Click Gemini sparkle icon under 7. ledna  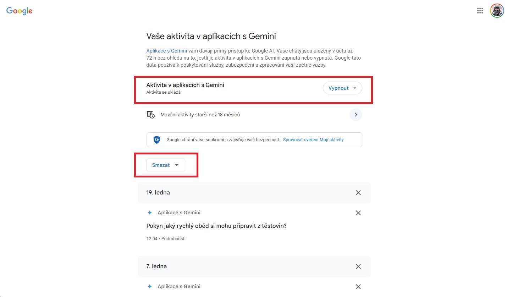coord(150,286)
